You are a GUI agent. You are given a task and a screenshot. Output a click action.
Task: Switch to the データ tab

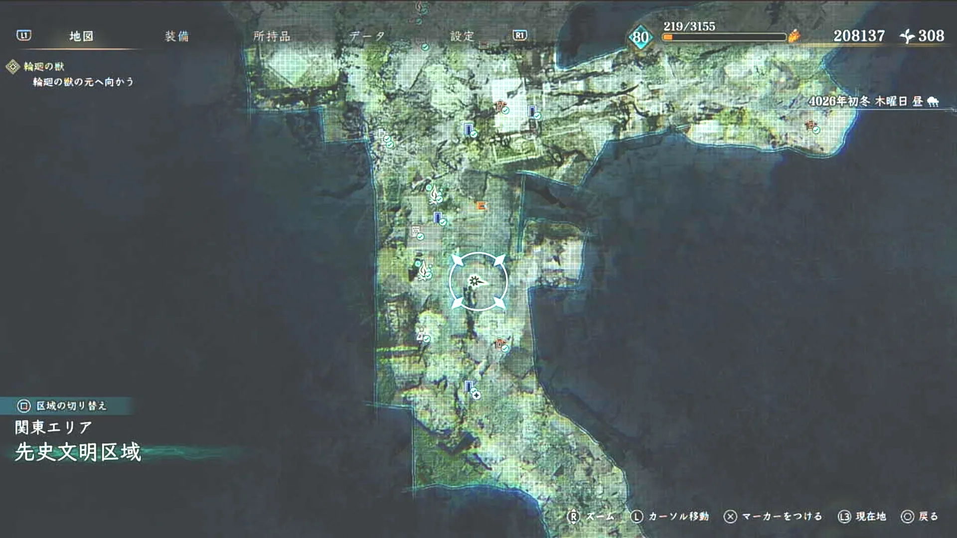point(367,36)
